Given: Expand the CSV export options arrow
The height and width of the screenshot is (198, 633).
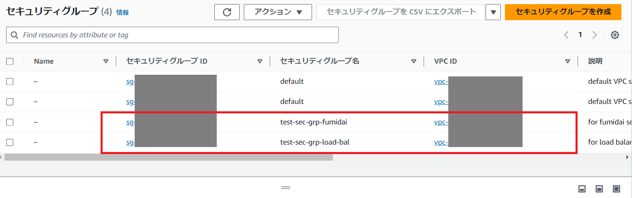Looking at the screenshot, I should click(x=493, y=12).
